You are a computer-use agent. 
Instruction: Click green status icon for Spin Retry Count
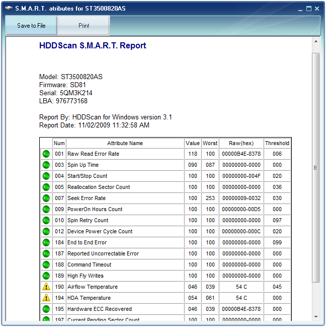tap(46, 220)
